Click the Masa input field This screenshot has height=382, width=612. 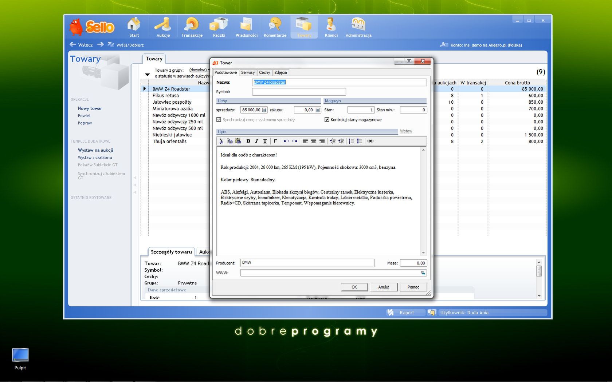click(413, 263)
